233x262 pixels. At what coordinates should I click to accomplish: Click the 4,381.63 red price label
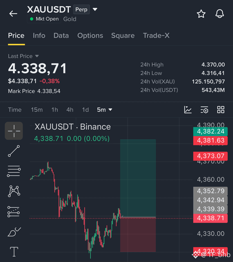click(x=210, y=140)
